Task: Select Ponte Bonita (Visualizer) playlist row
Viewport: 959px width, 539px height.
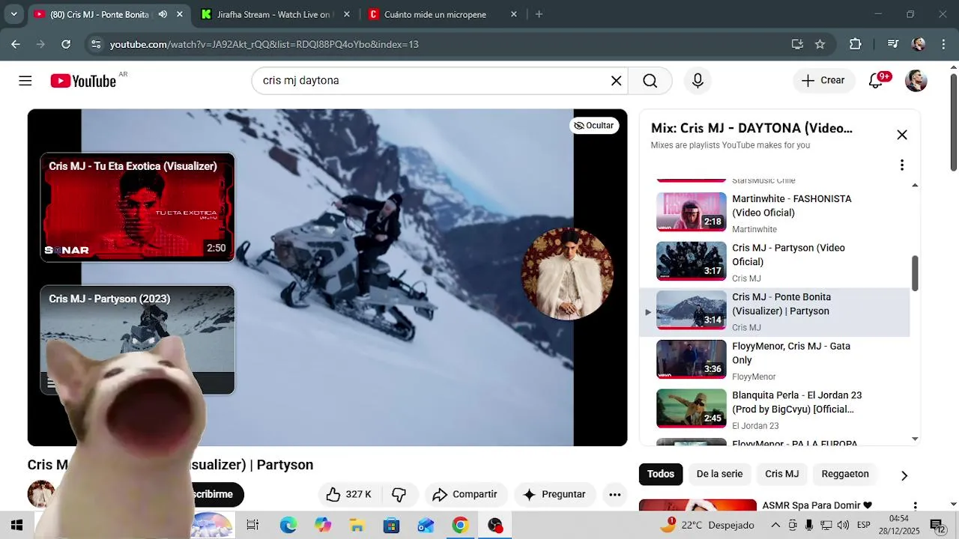Action: 774,311
